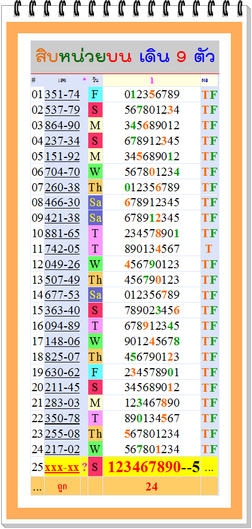This screenshot has height=529, width=252.
Task: Select the title banner สิบหน่วยบน เดิน 9 ตัว
Action: pos(125,57)
